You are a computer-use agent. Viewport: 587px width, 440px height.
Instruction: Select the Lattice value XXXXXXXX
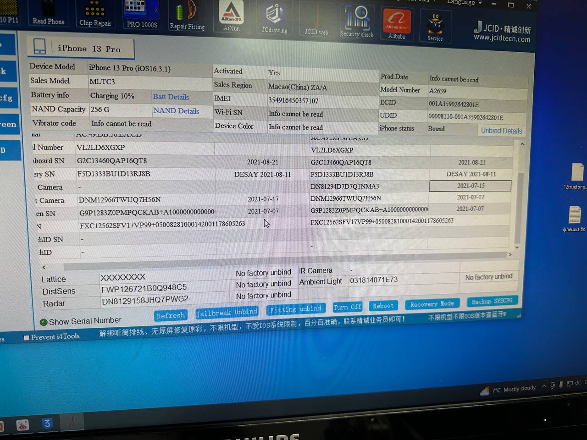[x=123, y=277]
